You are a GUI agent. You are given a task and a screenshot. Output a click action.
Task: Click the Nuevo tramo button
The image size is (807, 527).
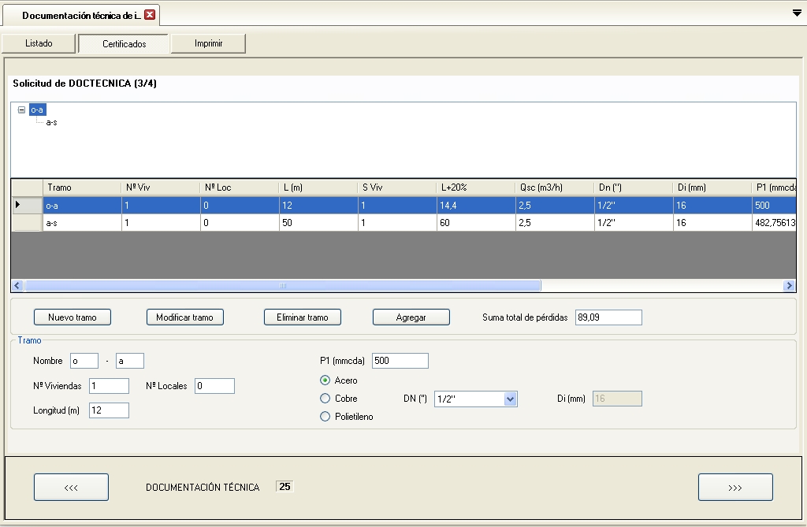pos(72,317)
